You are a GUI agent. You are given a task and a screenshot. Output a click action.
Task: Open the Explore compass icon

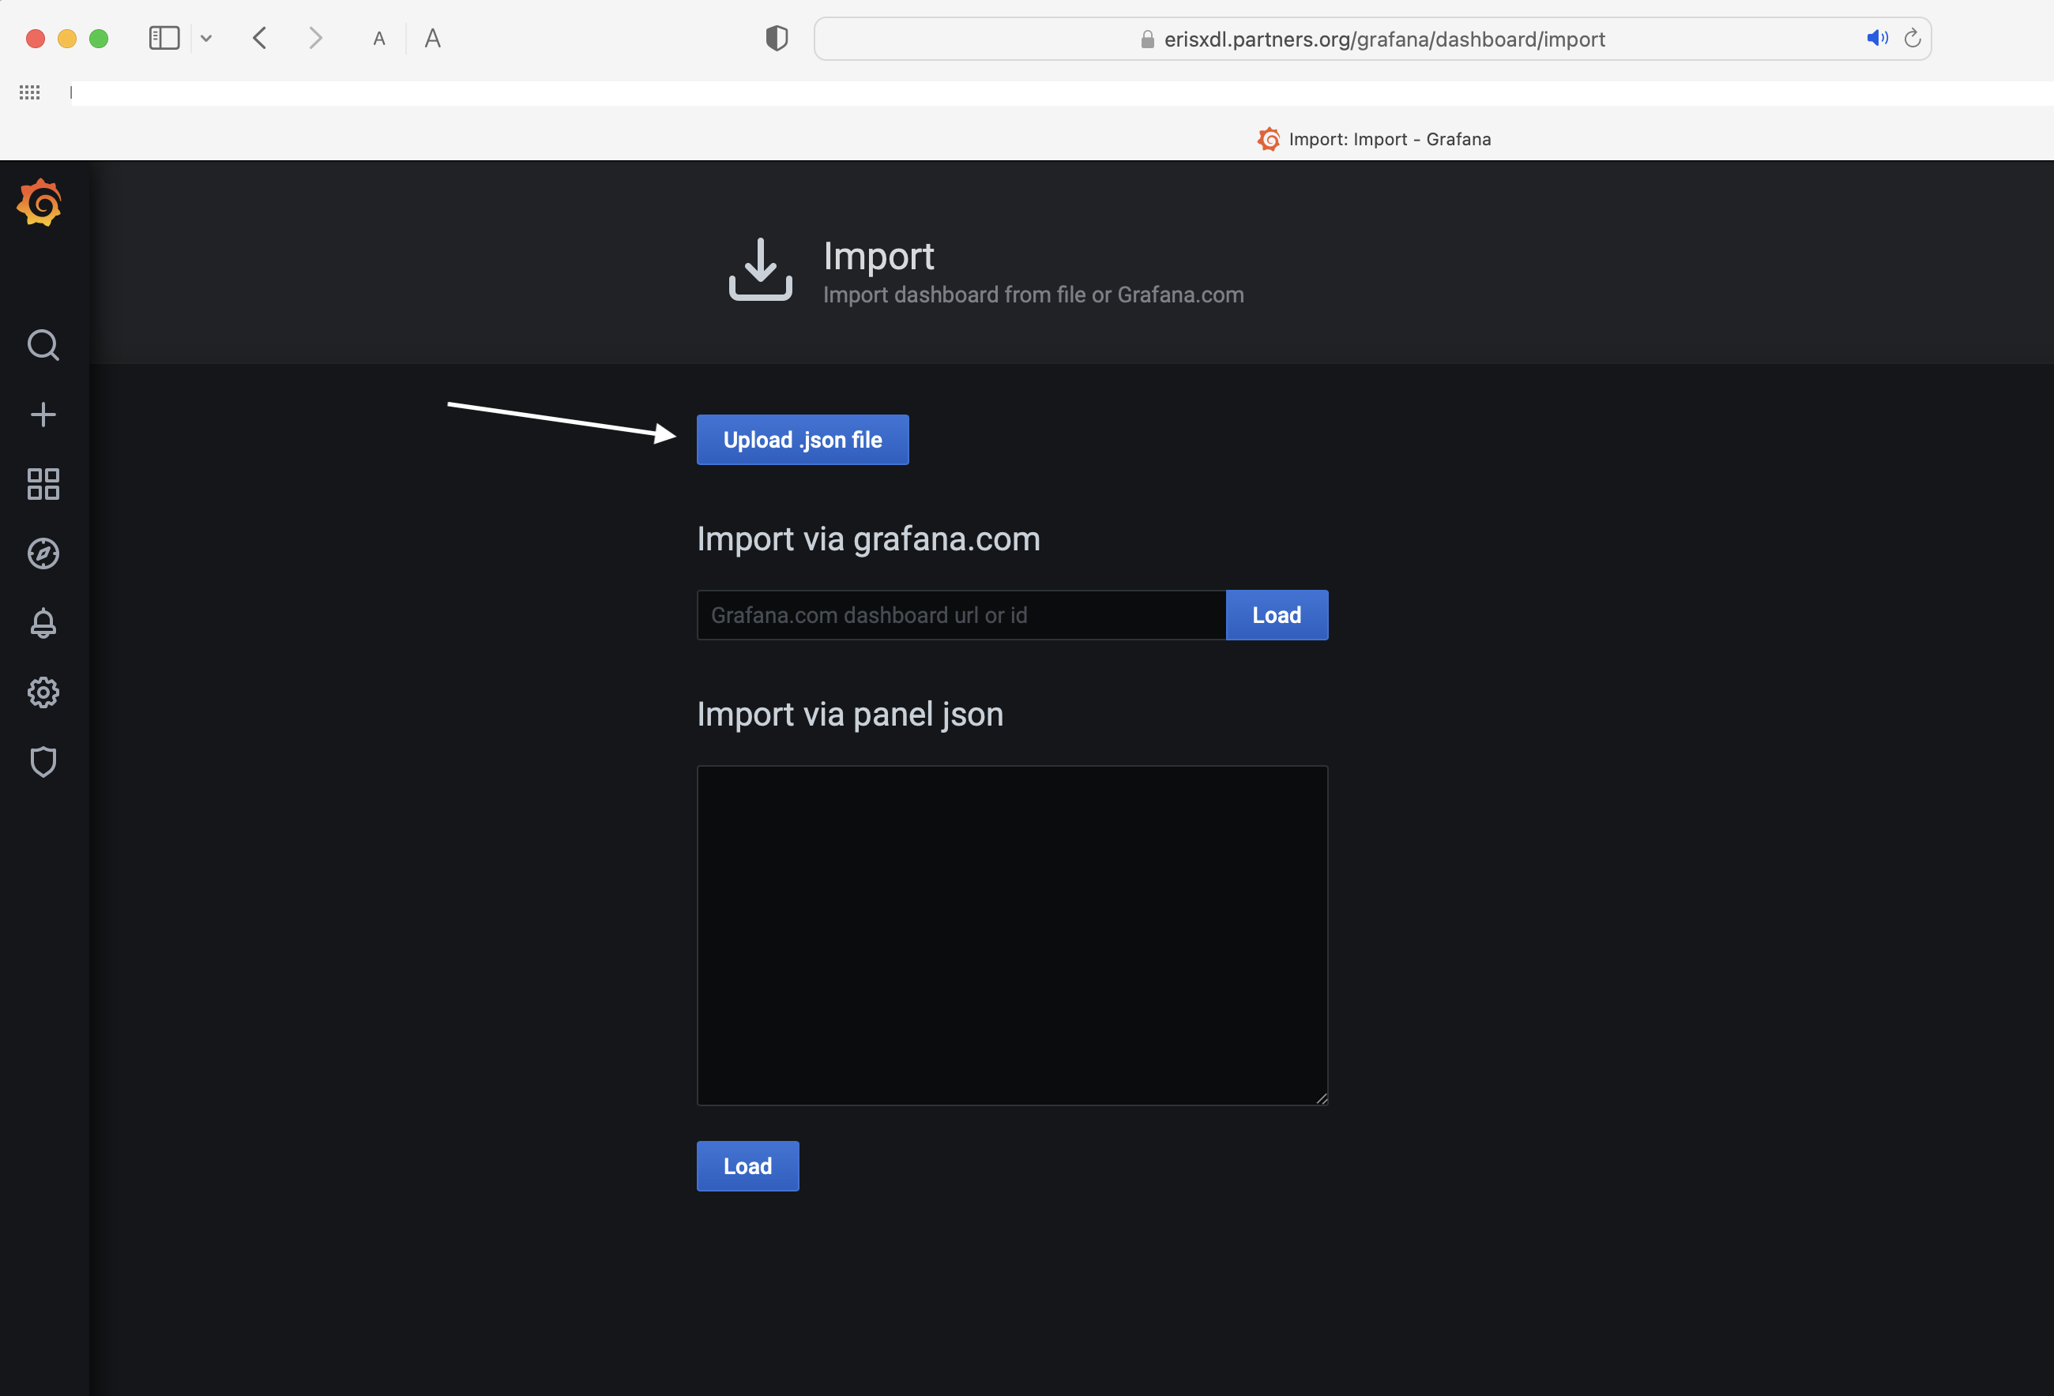coord(43,553)
